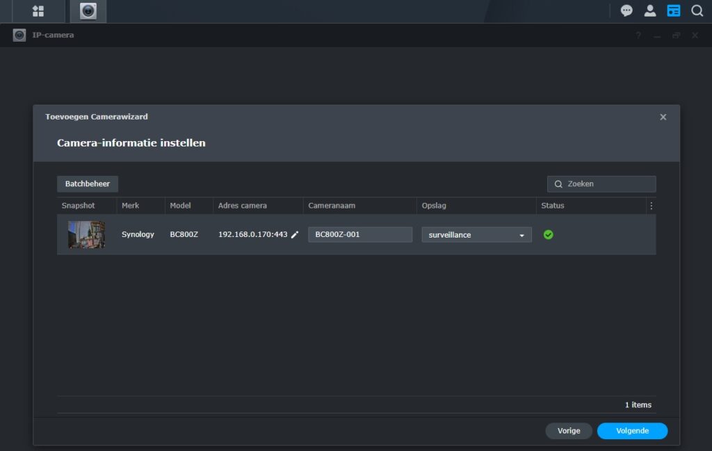The image size is (712, 451).
Task: Open the notifications chat bubble icon
Action: pyautogui.click(x=626, y=11)
